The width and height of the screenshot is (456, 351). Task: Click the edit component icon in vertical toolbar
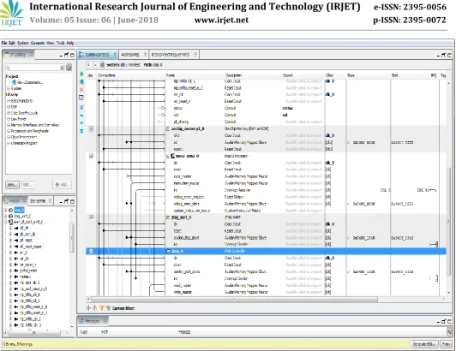pyautogui.click(x=81, y=98)
